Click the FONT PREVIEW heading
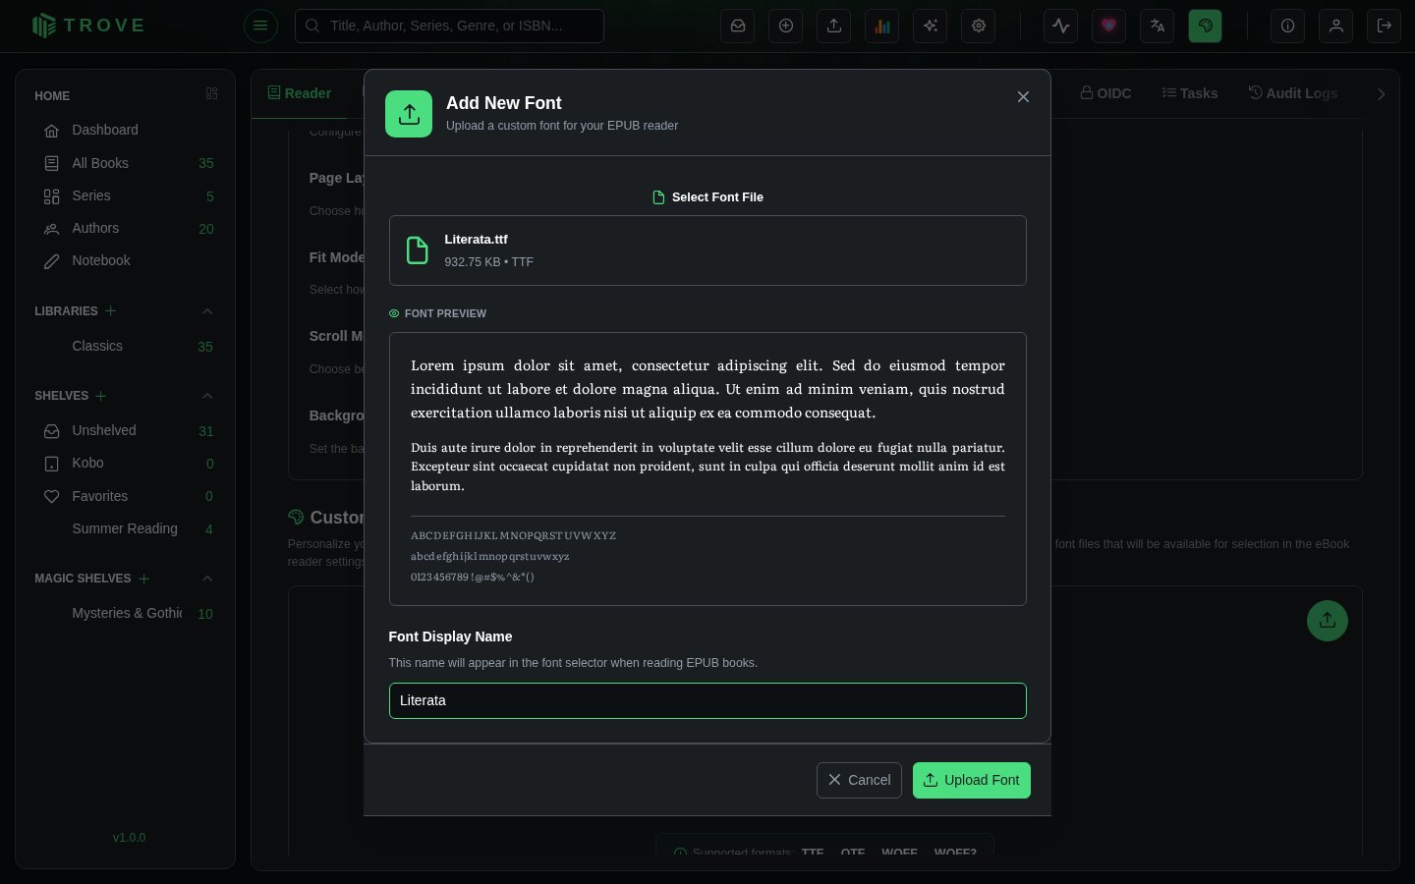1415x884 pixels. pos(445,313)
